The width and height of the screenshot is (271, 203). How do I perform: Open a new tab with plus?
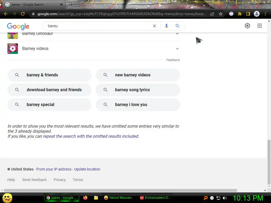tap(71, 5)
